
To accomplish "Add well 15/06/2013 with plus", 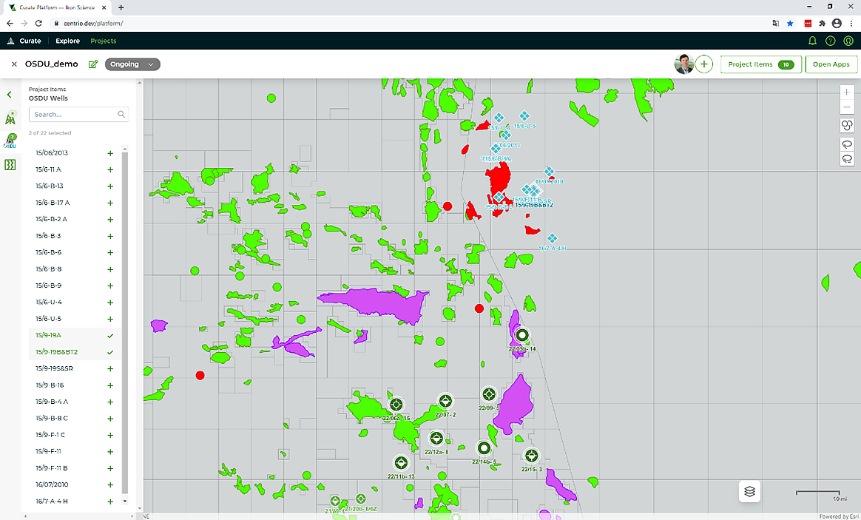I will point(110,153).
